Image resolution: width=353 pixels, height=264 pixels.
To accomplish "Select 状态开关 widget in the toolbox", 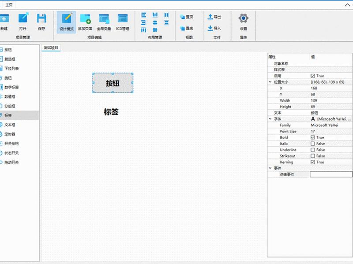I will tap(19, 153).
